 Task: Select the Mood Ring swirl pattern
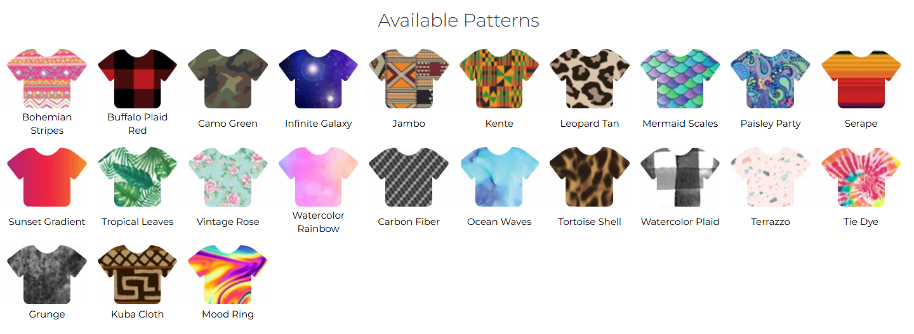(x=228, y=275)
